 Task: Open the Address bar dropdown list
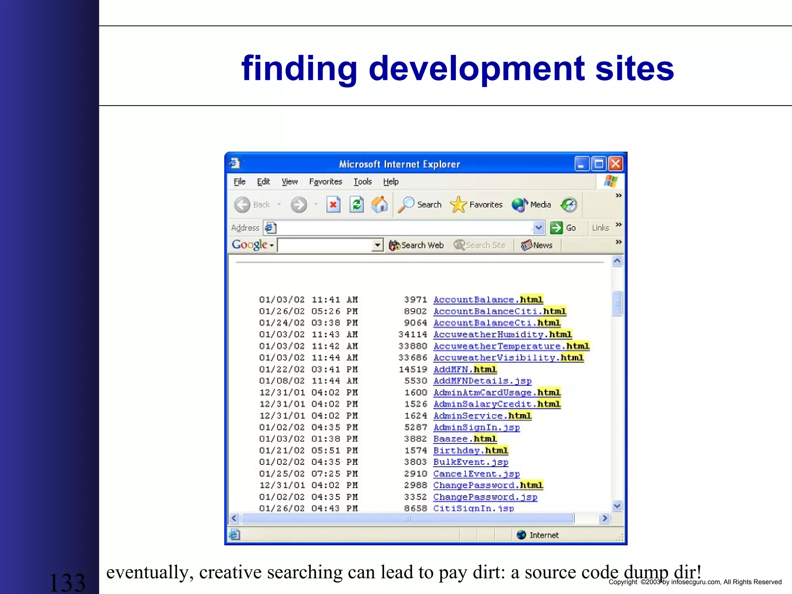[x=539, y=228]
